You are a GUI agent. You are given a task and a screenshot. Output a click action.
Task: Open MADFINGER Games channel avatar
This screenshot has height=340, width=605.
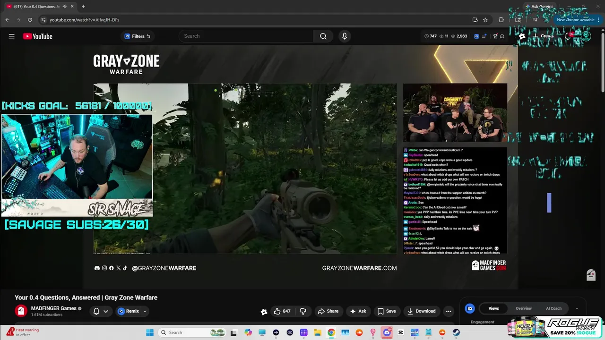tap(21, 311)
